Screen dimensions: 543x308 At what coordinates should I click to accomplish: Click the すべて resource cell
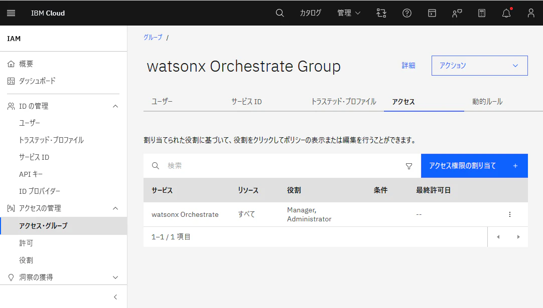(x=246, y=214)
